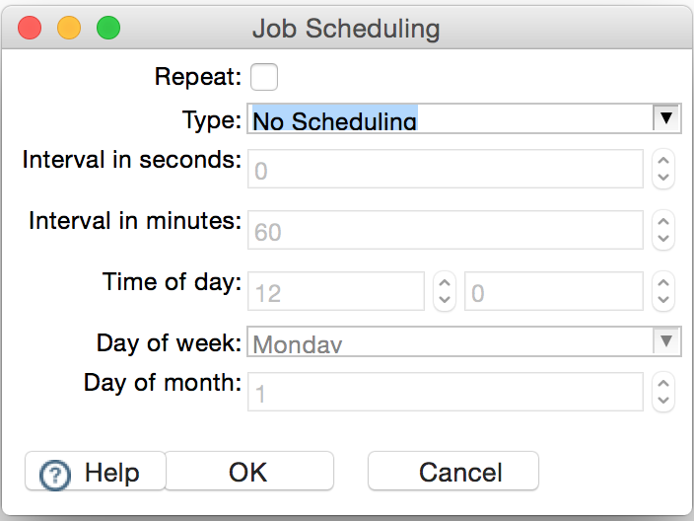The height and width of the screenshot is (521, 694).
Task: Focus the Time of day minutes field
Action: click(554, 292)
